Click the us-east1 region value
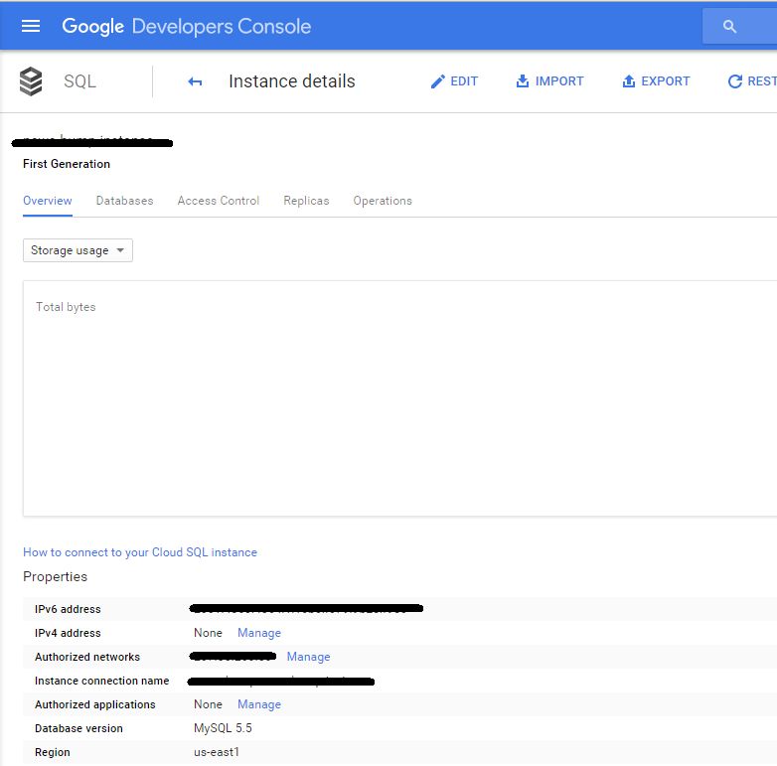Viewport: 777px width, 766px height. pyautogui.click(x=217, y=752)
